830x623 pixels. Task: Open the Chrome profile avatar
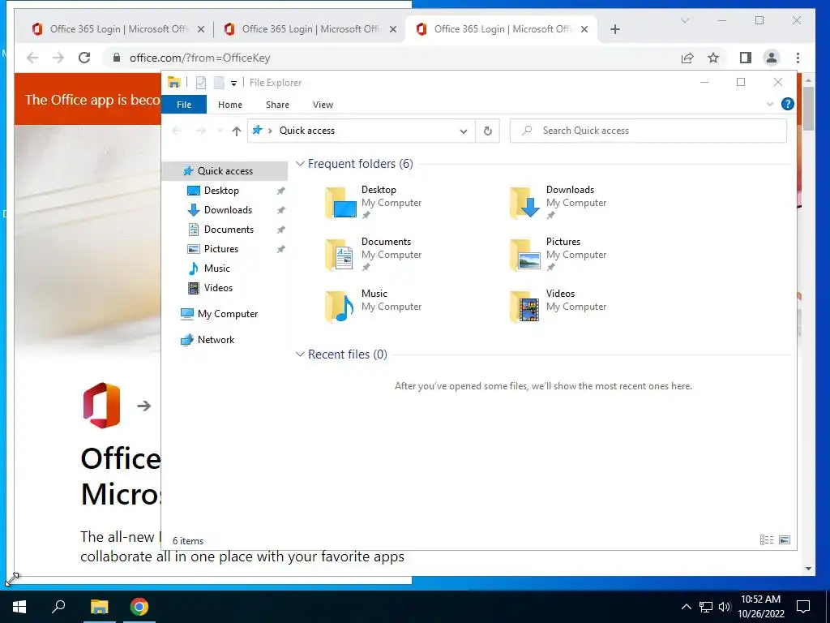(772, 58)
